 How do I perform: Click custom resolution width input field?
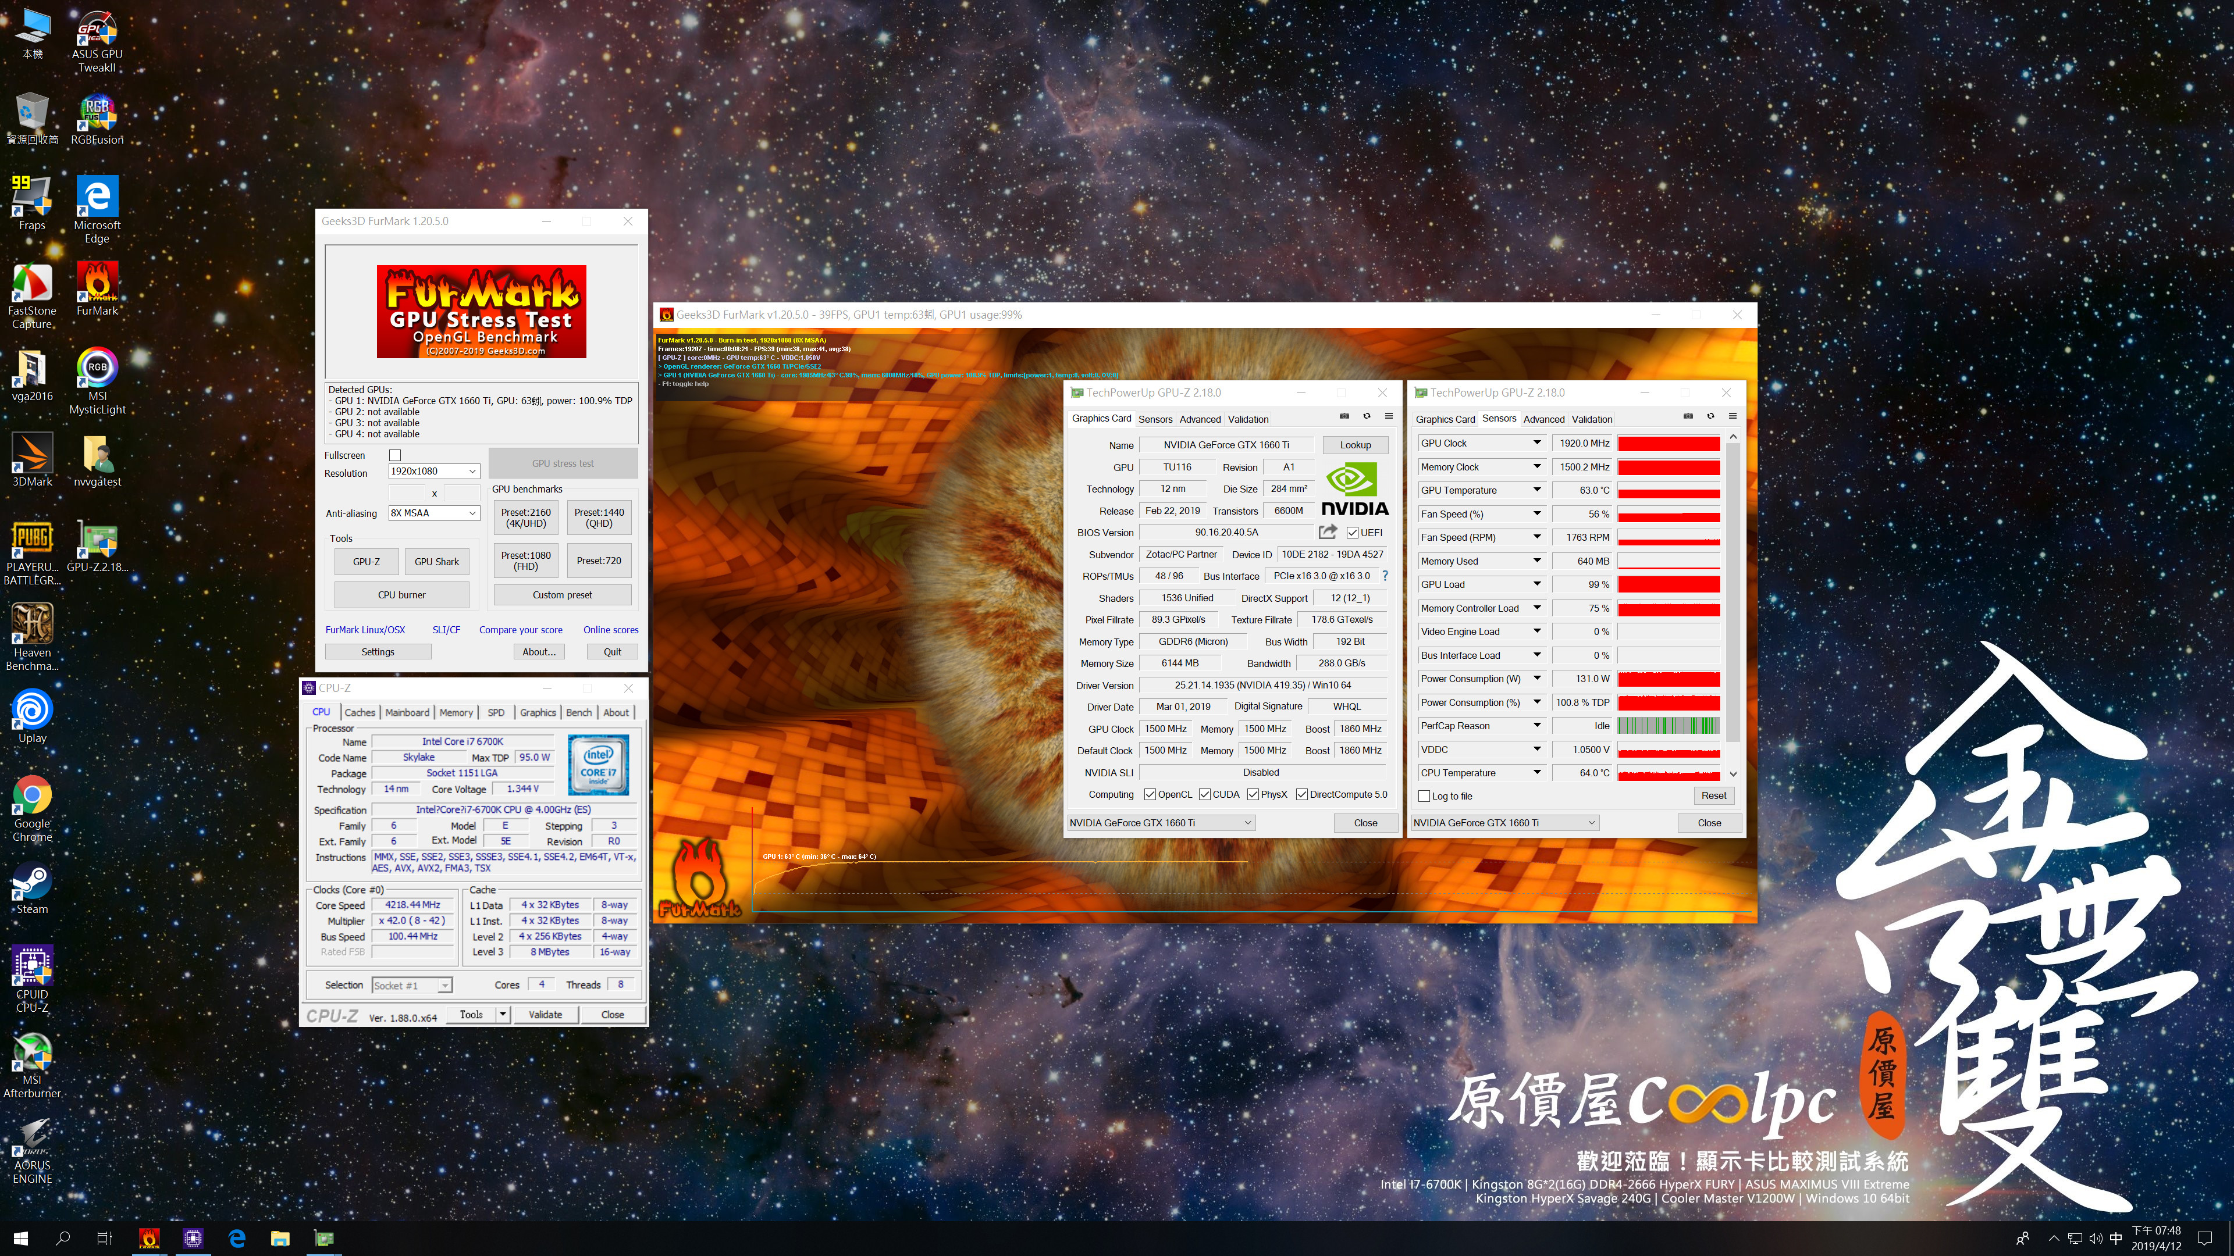(407, 493)
